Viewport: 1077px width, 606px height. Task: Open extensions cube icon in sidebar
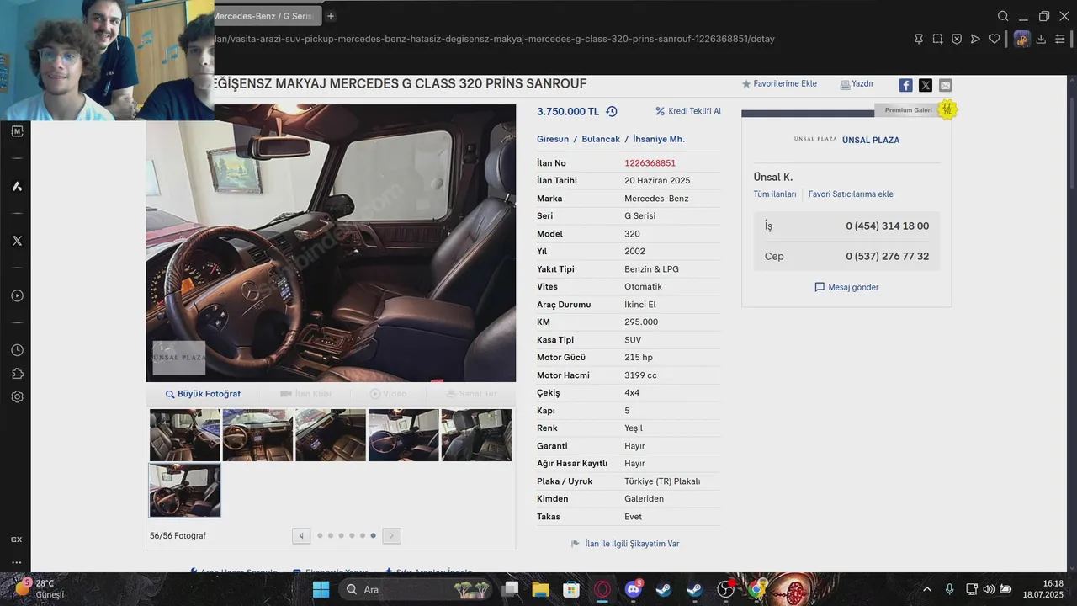pos(17,374)
